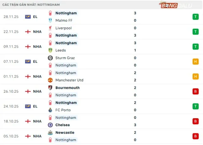Screen dimensions: 203x145
Task: Click the Malmo FF club crest
Action: (50, 20)
